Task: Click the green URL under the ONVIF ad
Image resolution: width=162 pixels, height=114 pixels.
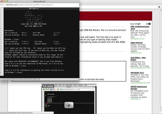Action: point(136,99)
